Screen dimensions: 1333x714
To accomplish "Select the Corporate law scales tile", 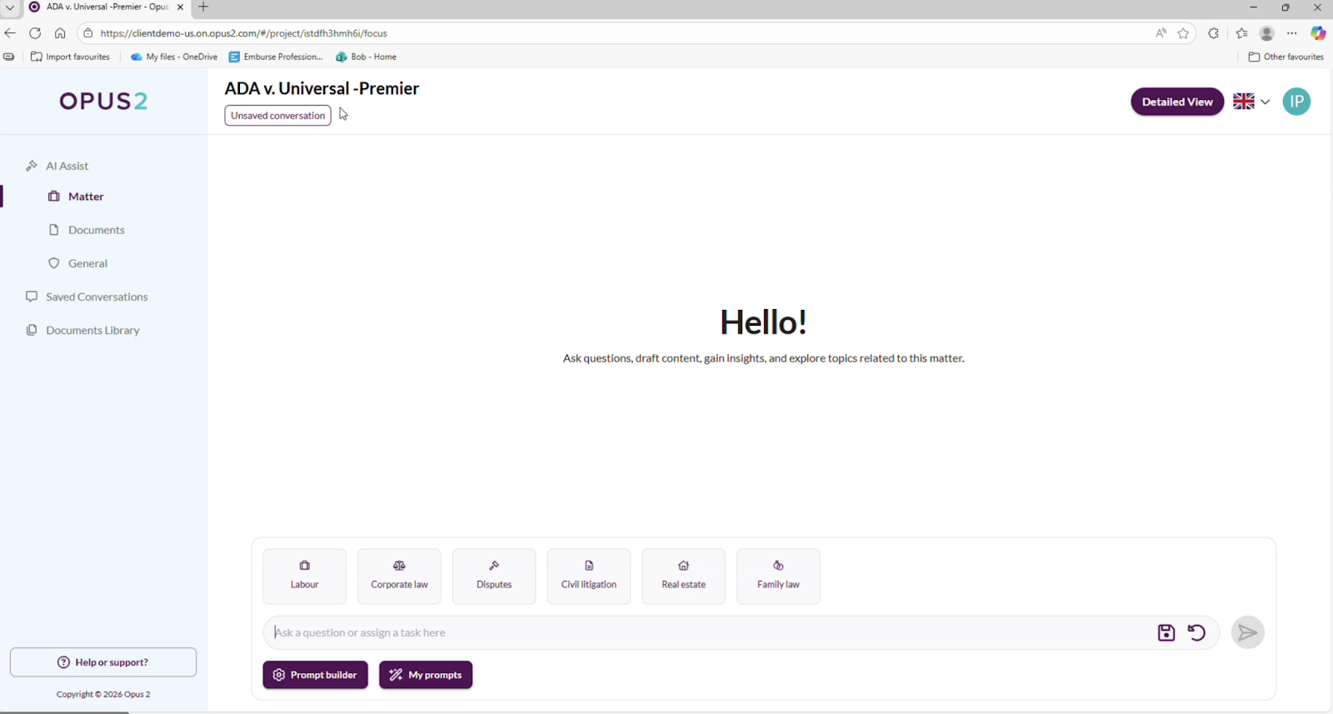I will [399, 576].
